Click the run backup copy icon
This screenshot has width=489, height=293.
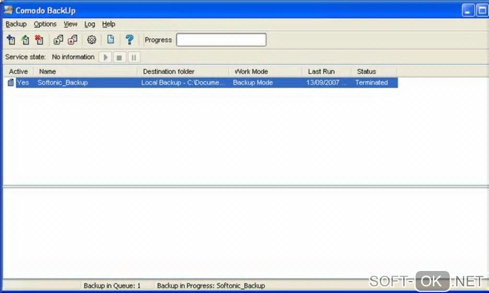pos(58,40)
